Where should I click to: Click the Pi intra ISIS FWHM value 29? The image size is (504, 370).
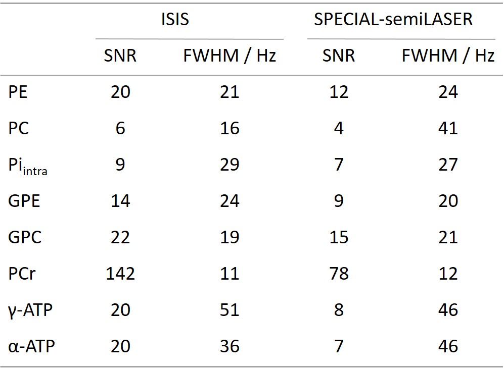tap(230, 165)
